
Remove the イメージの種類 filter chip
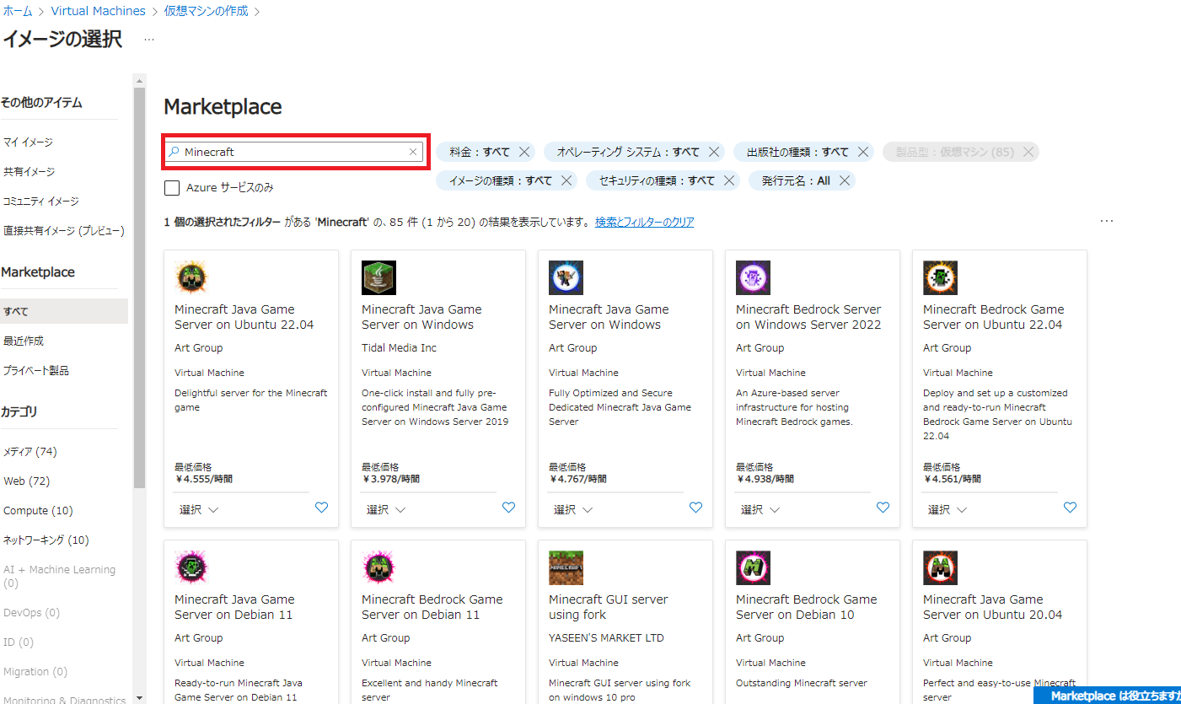pos(566,180)
